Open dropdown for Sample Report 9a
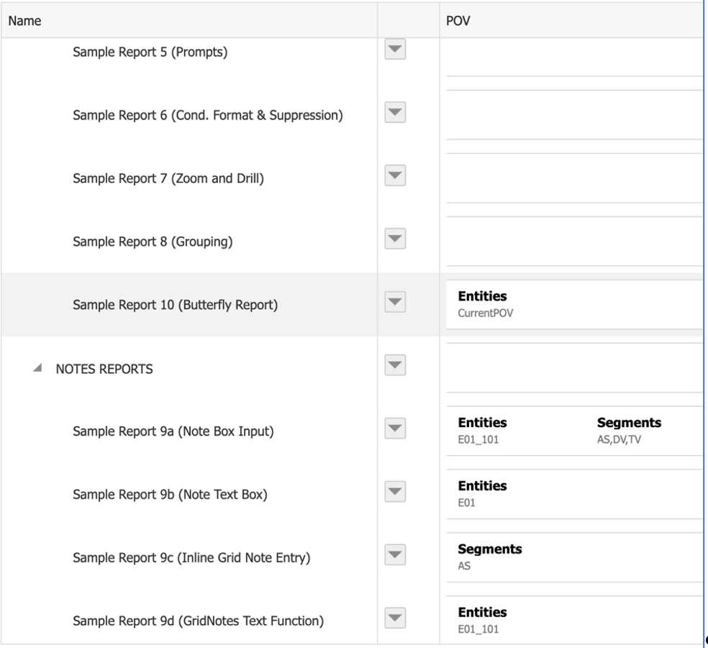The image size is (708, 648). [395, 429]
